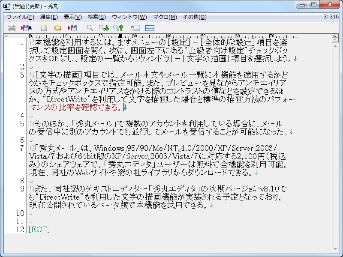343x257 pixels.
Task: Close the 秀丸 window
Action: click(330, 5)
